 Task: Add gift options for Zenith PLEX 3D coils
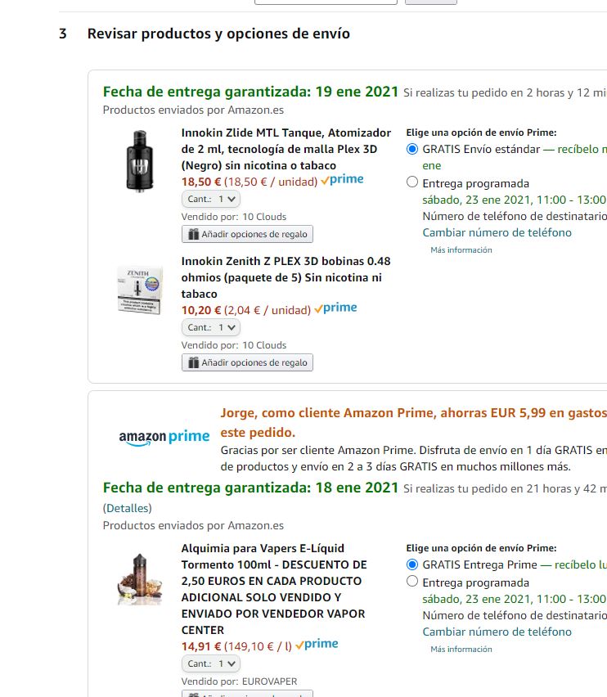click(247, 362)
